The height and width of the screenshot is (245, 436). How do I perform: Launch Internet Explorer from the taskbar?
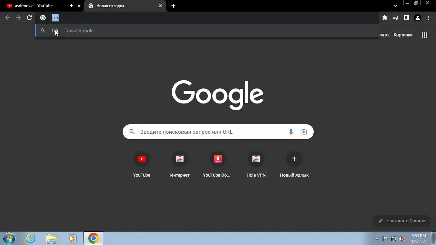click(31, 238)
